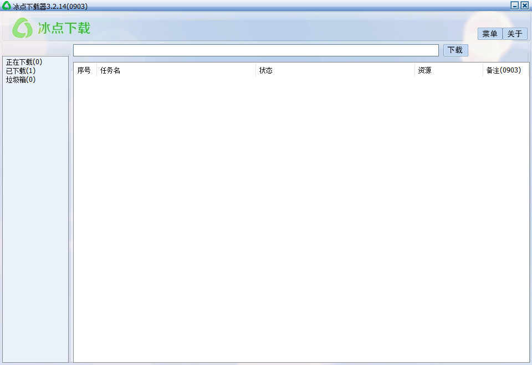Click the 冰点下载 green logo icon
Viewport: 532px width, 365px height.
click(x=22, y=28)
